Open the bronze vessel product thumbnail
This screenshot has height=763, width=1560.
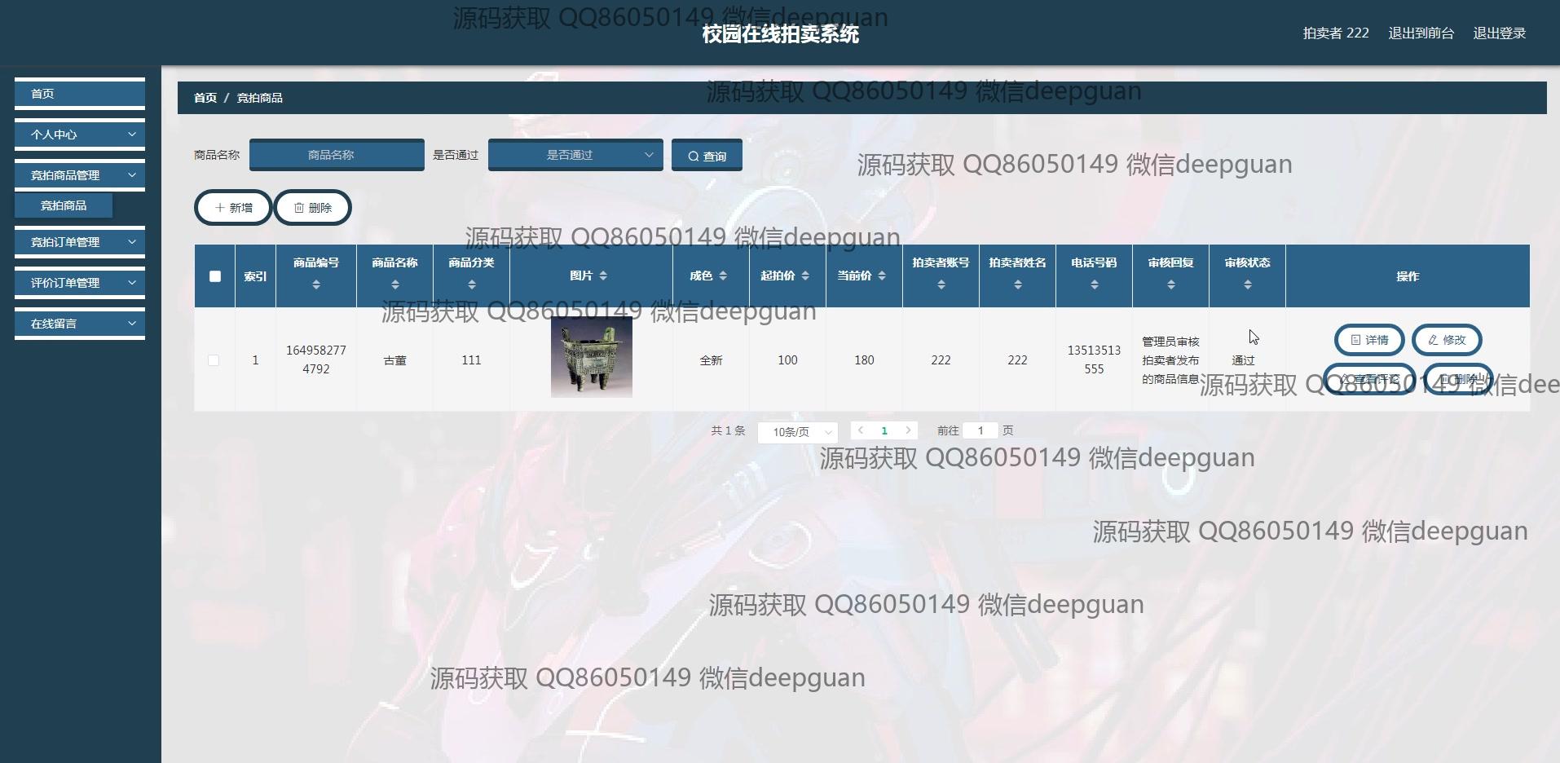point(592,357)
